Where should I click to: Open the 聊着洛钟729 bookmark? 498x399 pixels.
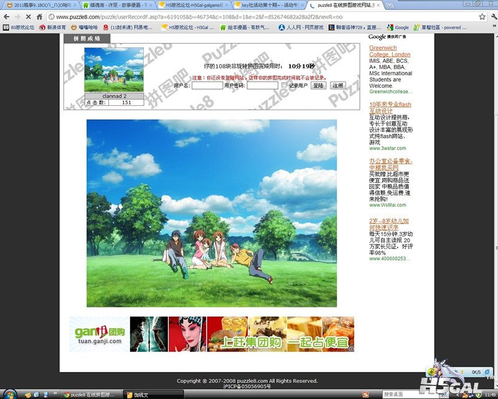click(355, 27)
